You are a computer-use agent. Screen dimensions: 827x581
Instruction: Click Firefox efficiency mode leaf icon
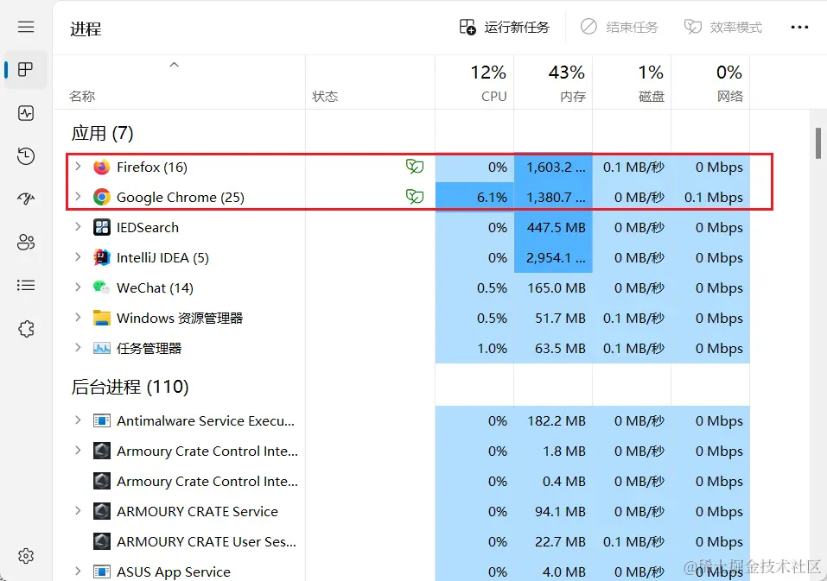415,167
